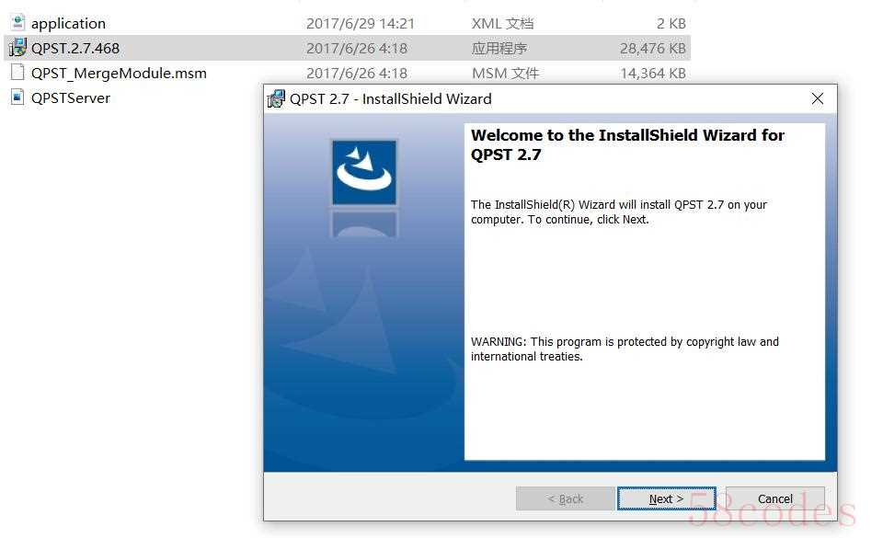Select QPST_MergeModule.msm file name
This screenshot has width=871, height=538.
click(x=119, y=74)
